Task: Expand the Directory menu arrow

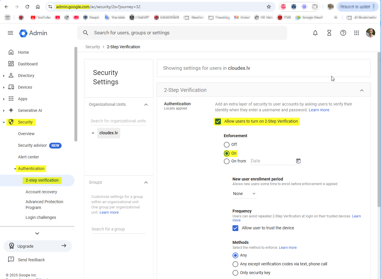Action: pos(3,76)
